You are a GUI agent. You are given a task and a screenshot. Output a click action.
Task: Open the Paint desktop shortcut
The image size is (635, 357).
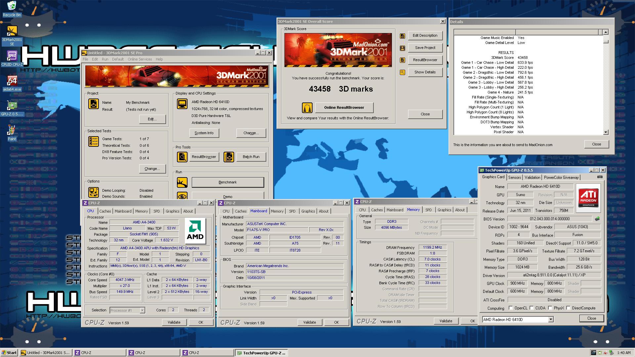pos(12,133)
